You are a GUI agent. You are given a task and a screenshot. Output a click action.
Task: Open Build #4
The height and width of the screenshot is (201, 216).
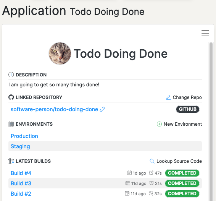tap(21, 173)
